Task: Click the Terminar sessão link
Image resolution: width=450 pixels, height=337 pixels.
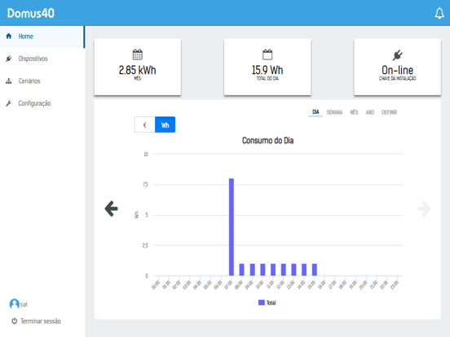Action: tap(41, 321)
